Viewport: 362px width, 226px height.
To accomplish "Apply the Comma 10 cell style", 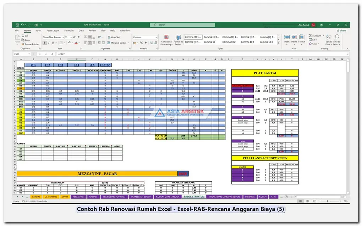I will [x=209, y=42].
